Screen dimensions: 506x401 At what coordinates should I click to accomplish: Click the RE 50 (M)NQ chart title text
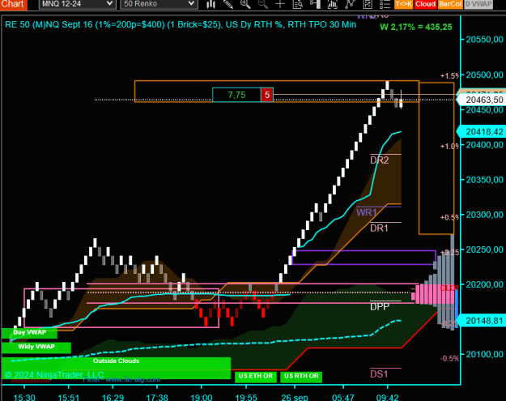click(181, 24)
